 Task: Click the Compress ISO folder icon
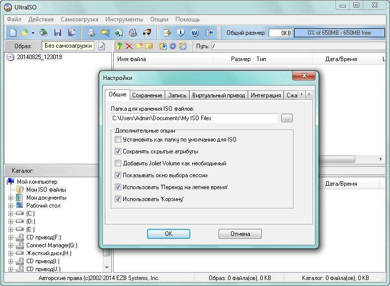(x=105, y=33)
